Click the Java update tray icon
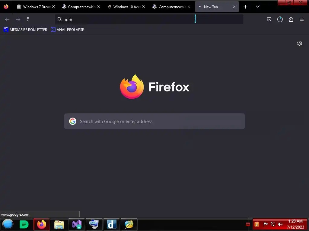 click(x=257, y=224)
